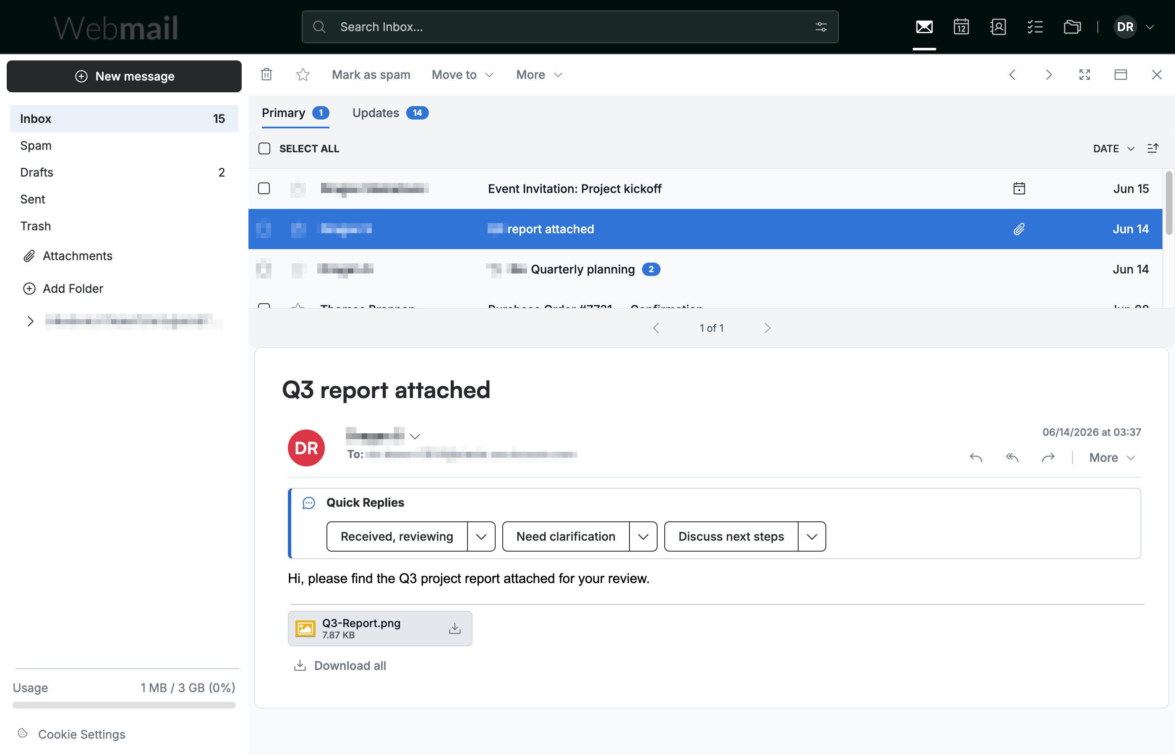Go to next message arrow in toolbar
The height and width of the screenshot is (755, 1175).
(1048, 75)
